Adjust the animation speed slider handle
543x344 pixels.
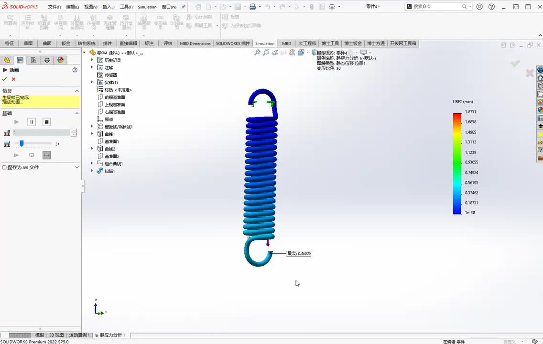coord(22,144)
